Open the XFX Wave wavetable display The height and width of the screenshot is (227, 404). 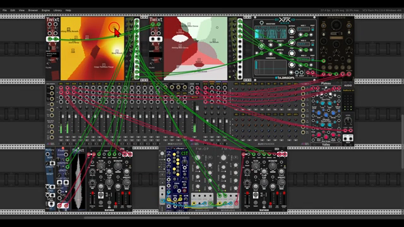271,33
